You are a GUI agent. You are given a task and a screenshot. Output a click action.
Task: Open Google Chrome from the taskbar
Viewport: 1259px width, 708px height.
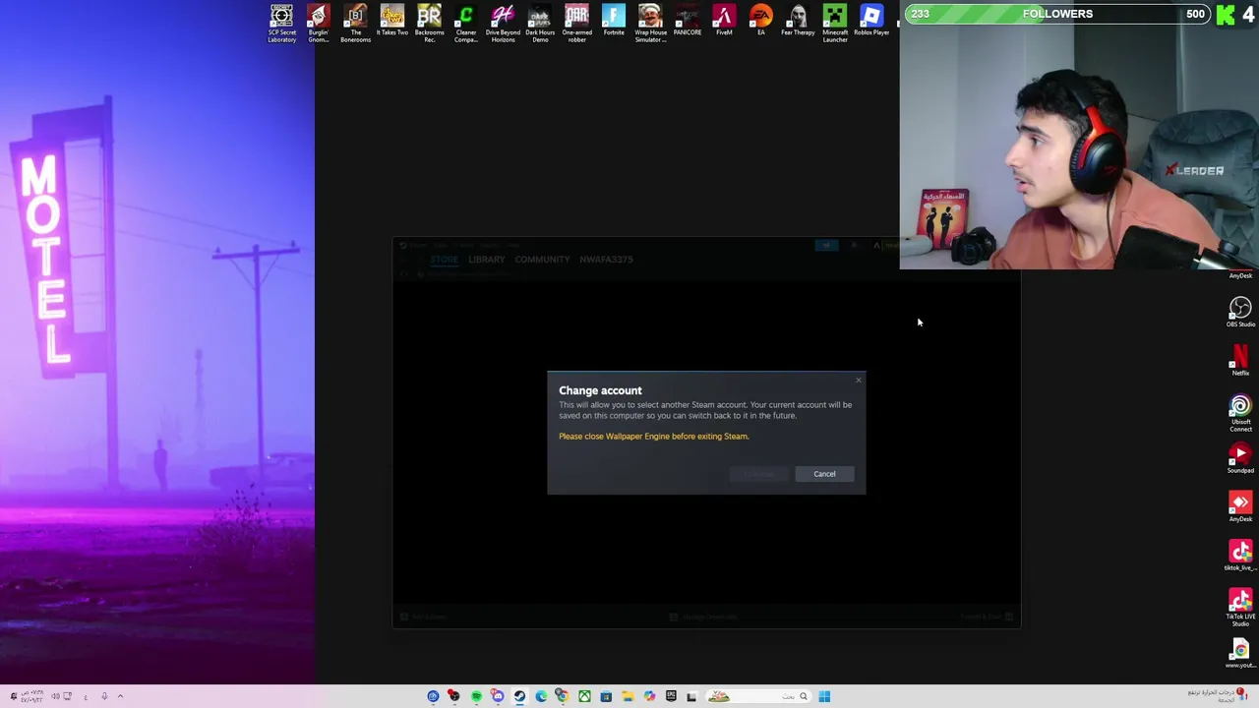[x=563, y=696]
